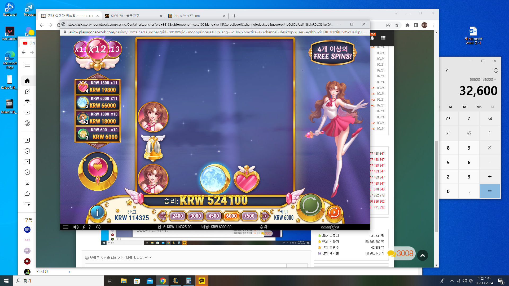The width and height of the screenshot is (509, 286).
Task: Click the equals key in Calculator
Action: (490, 191)
